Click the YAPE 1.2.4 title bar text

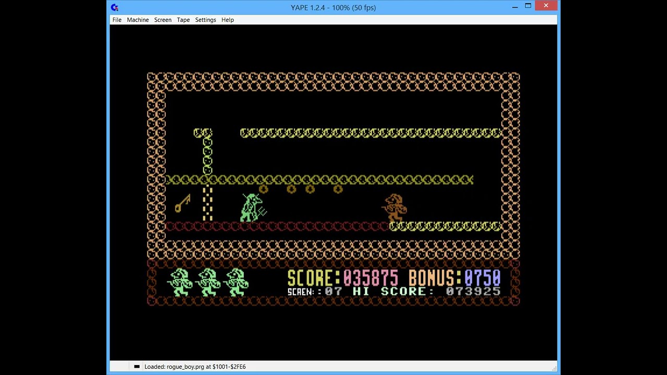(333, 7)
